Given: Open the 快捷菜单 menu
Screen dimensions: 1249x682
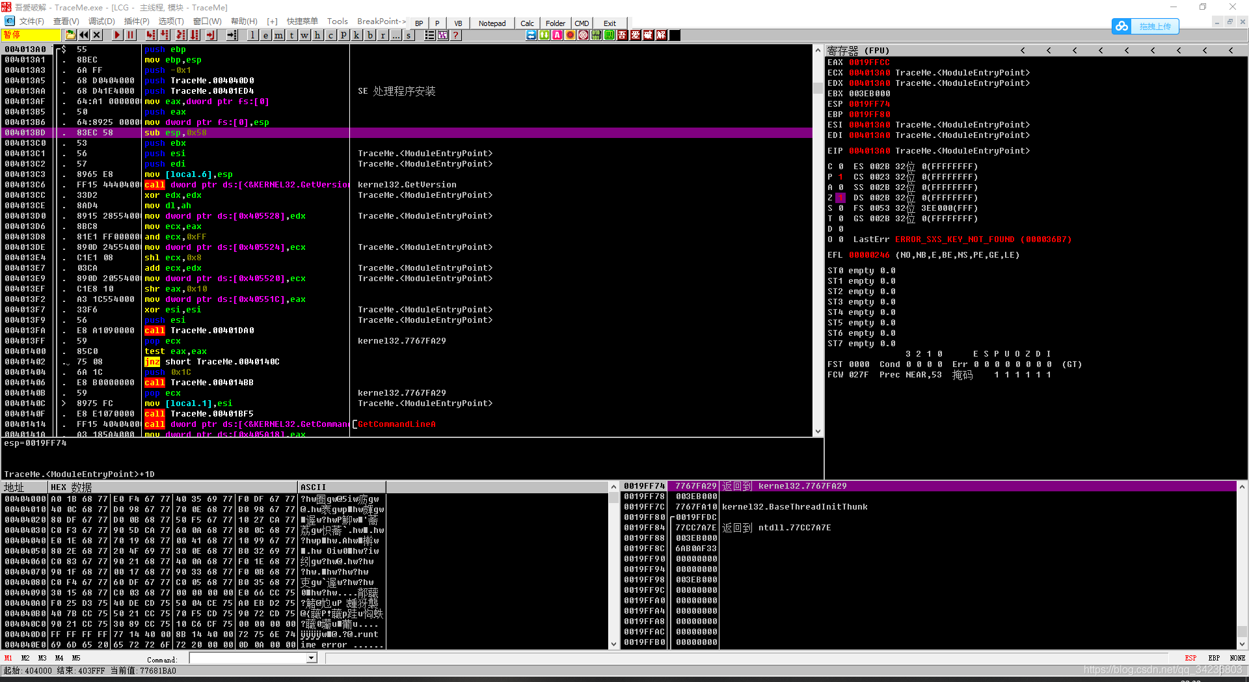Looking at the screenshot, I should point(302,21).
